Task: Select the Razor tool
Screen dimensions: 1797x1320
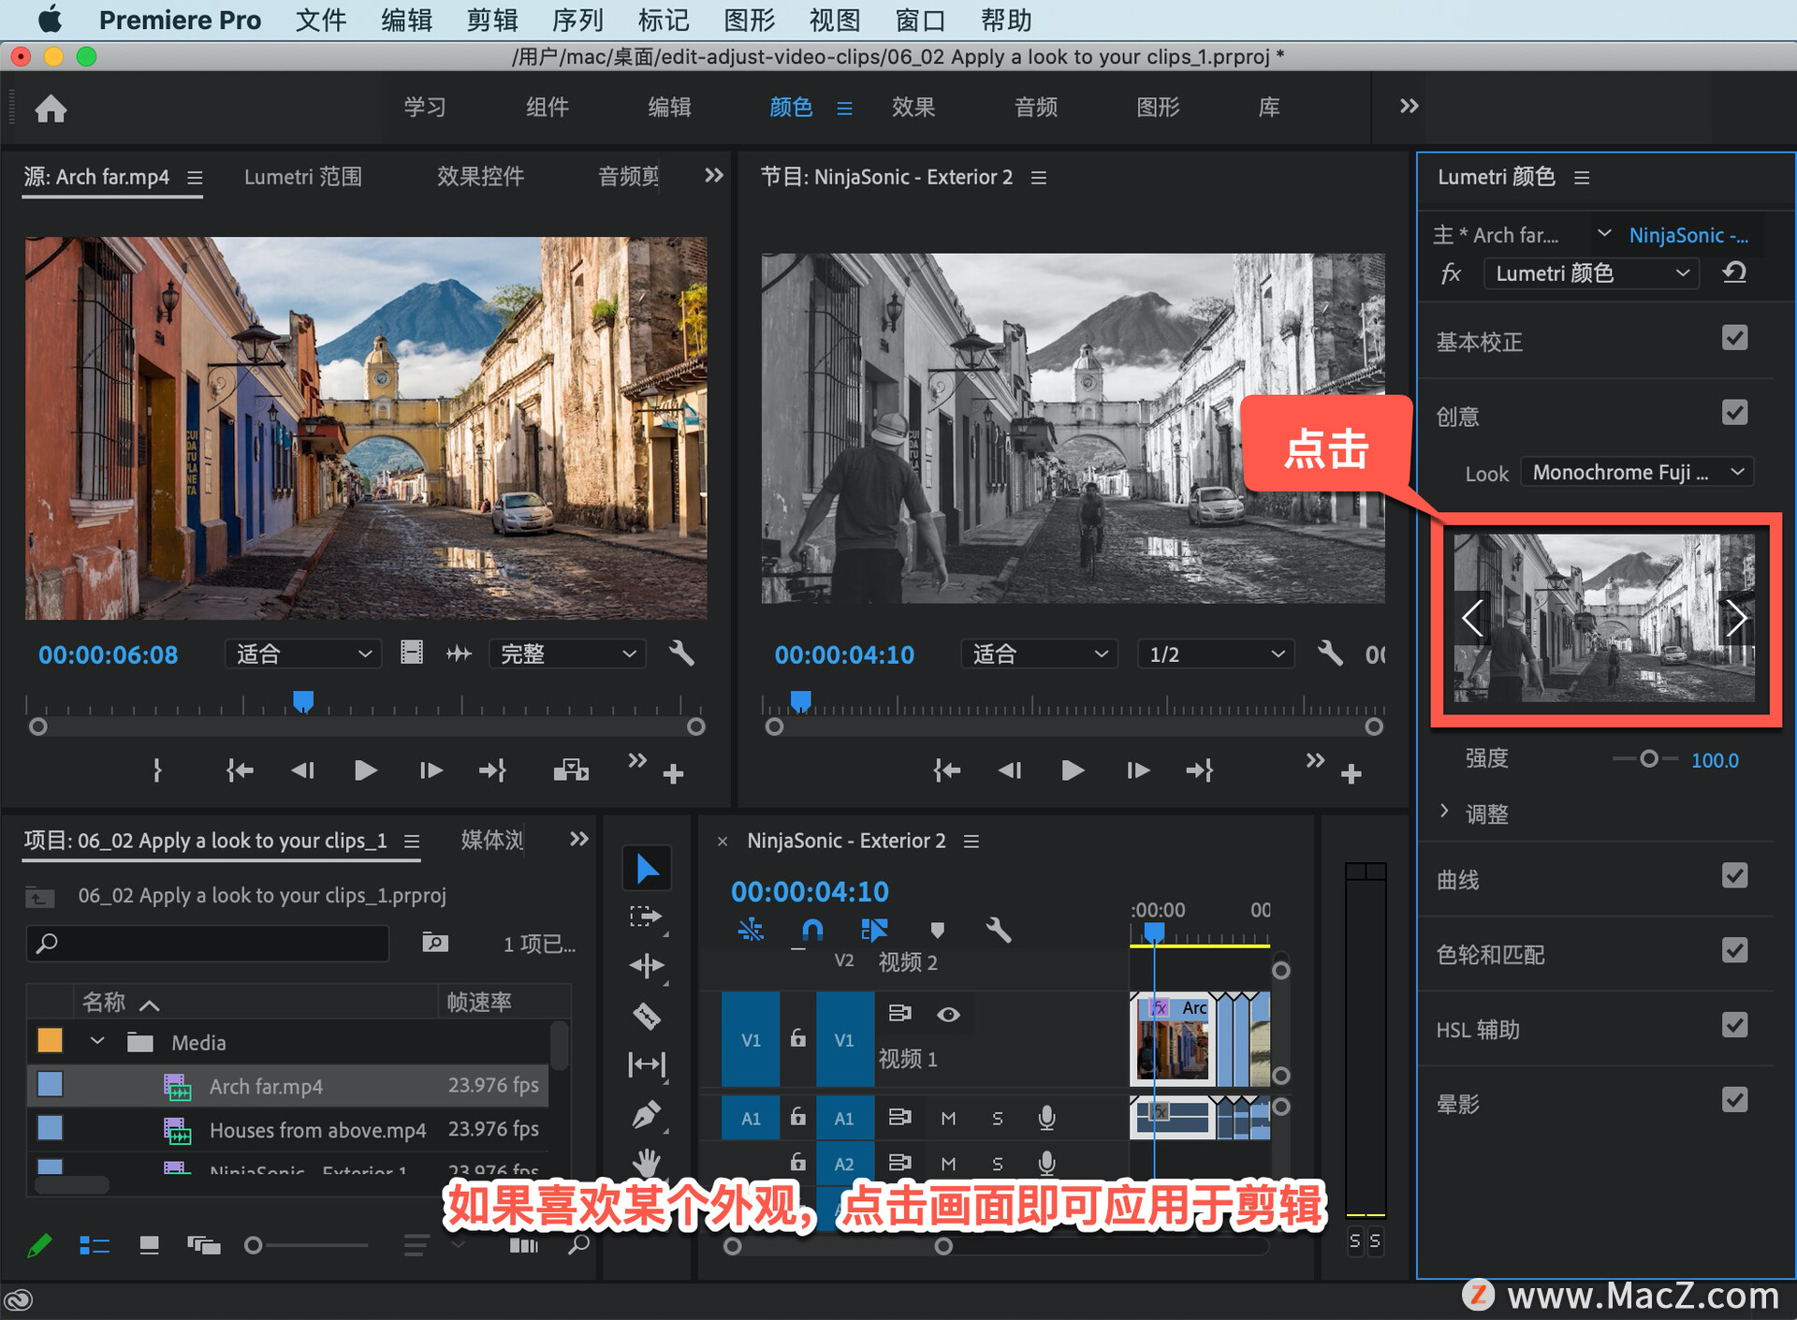Action: [x=647, y=1015]
